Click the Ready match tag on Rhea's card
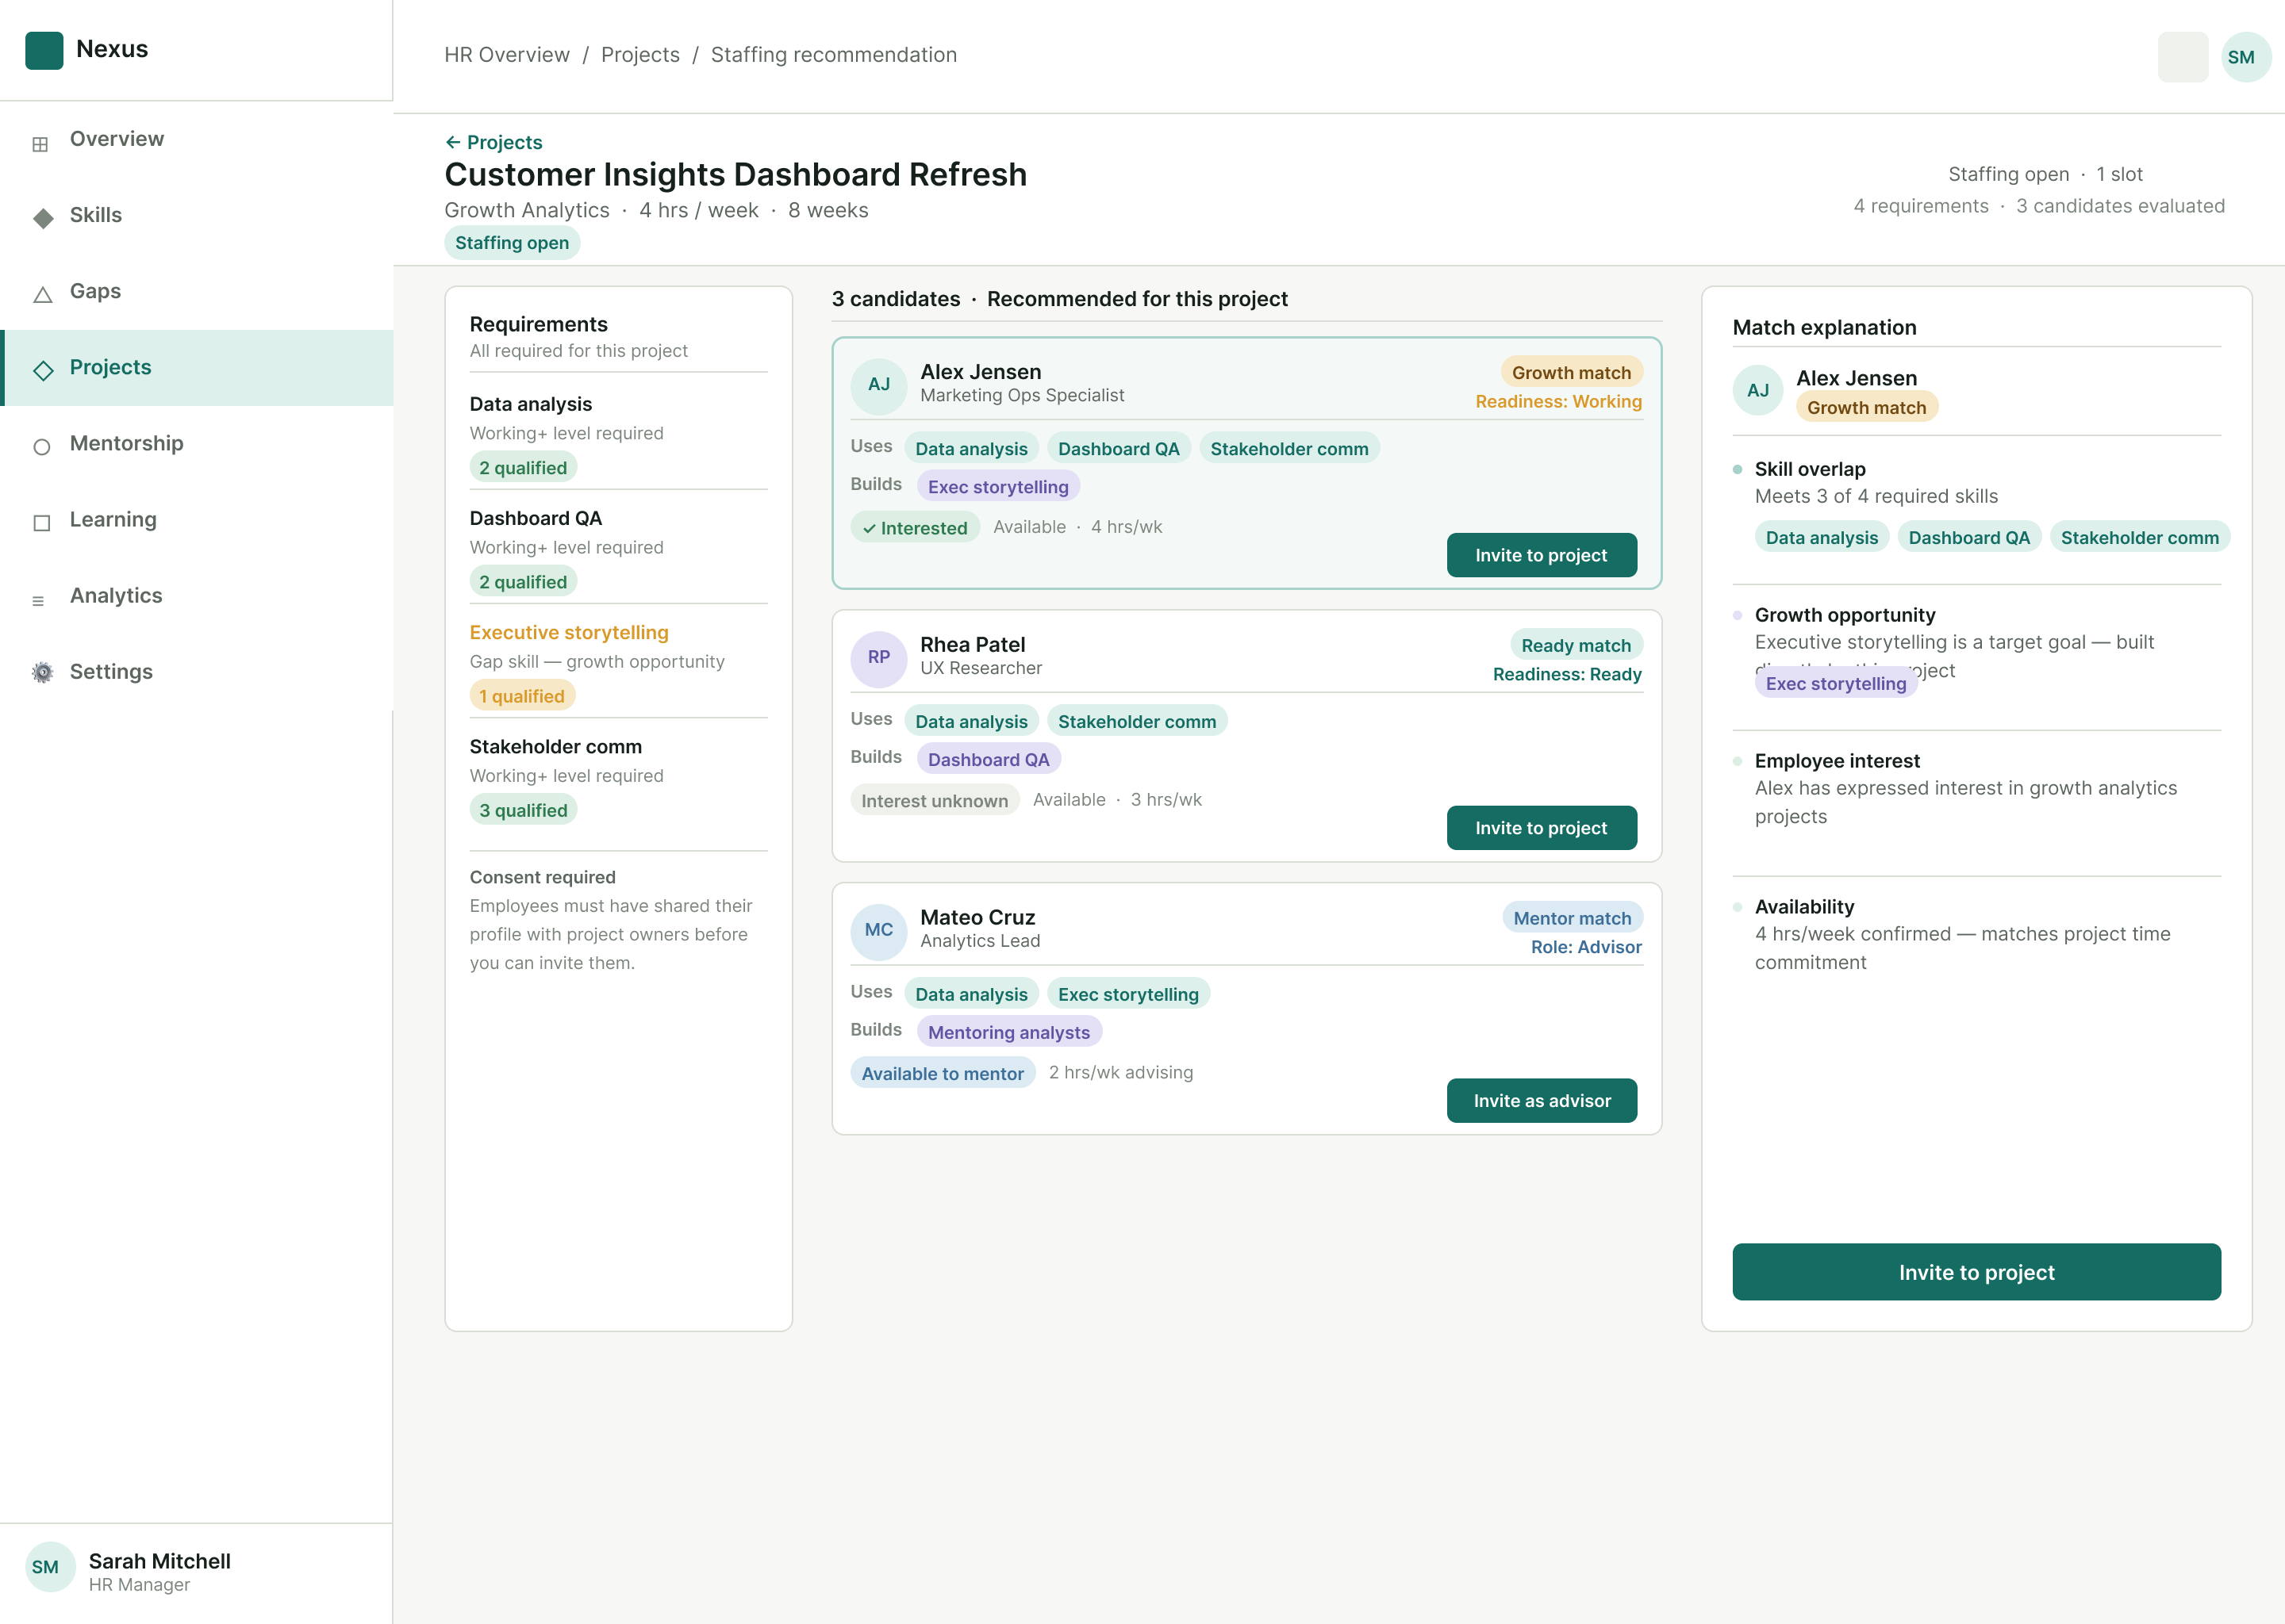 [1576, 646]
